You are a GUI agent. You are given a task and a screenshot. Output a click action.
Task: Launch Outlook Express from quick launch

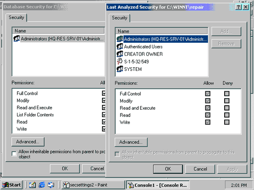point(51,185)
